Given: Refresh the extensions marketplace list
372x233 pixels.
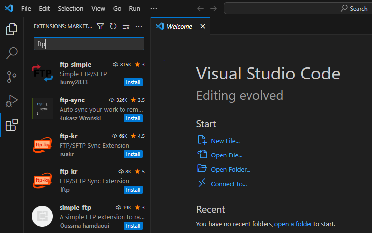Looking at the screenshot, I should pos(113,27).
